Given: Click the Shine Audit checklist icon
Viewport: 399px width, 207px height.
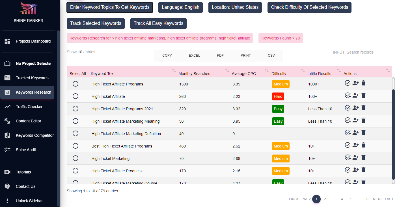Looking at the screenshot, I should pyautogui.click(x=7, y=150).
